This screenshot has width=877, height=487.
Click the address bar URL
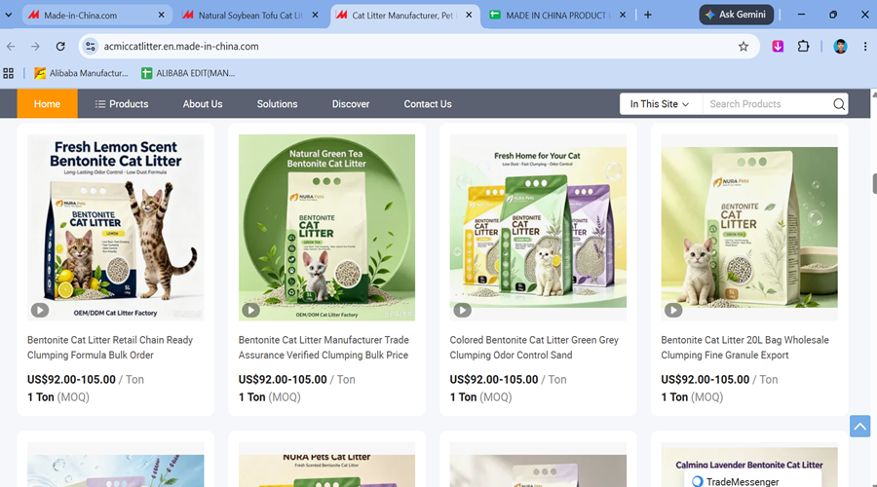click(x=181, y=47)
